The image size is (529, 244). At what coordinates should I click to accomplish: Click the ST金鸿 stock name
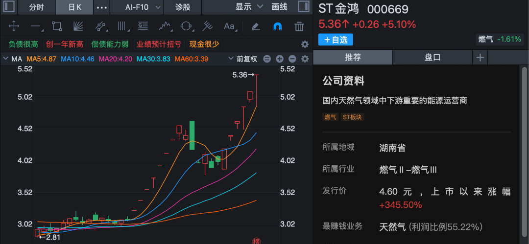pos(339,9)
